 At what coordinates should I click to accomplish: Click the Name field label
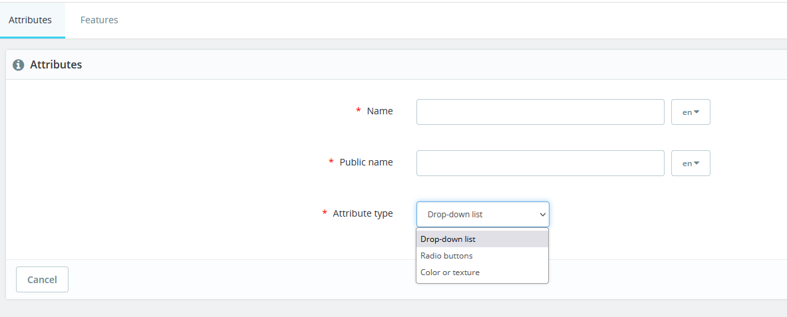(x=380, y=111)
